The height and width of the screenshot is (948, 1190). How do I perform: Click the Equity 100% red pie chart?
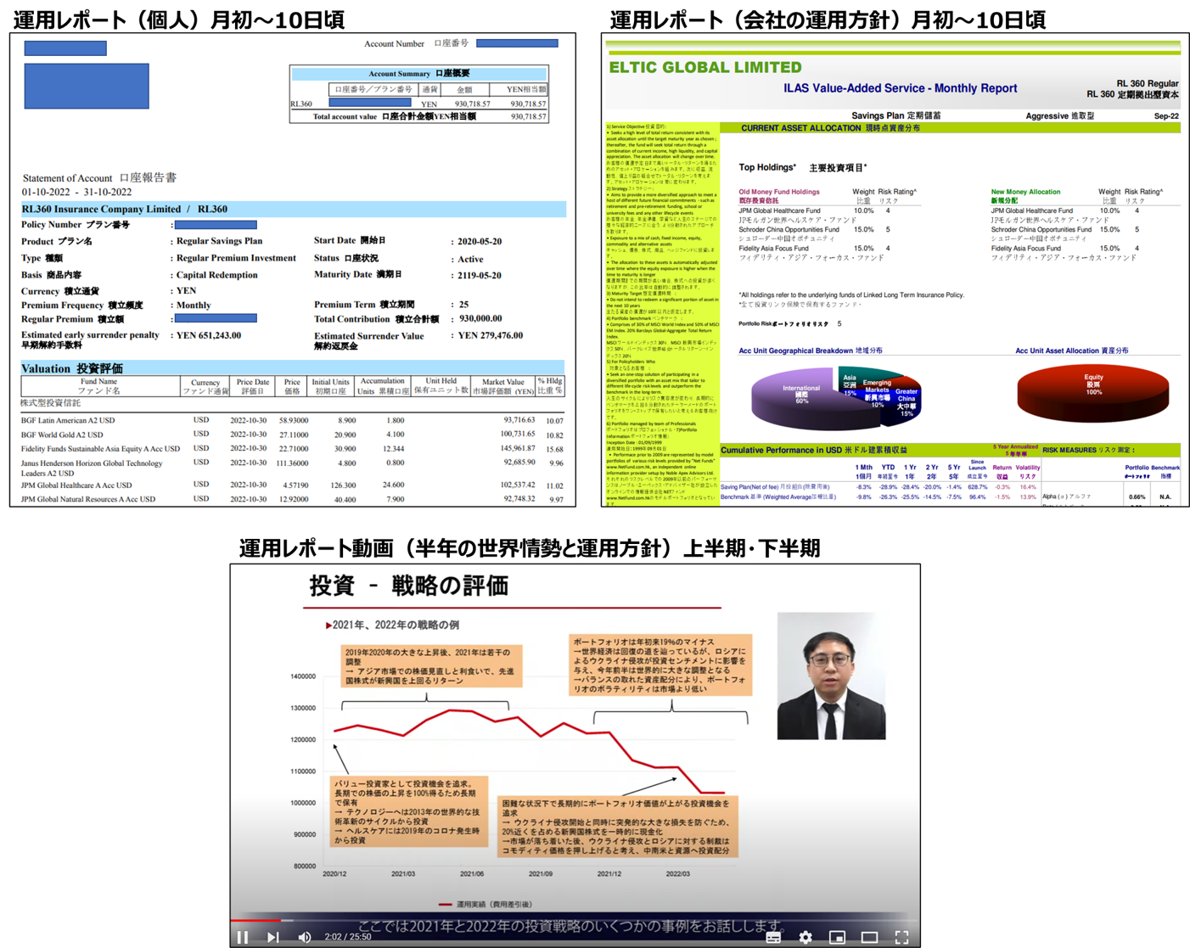[x=1092, y=392]
